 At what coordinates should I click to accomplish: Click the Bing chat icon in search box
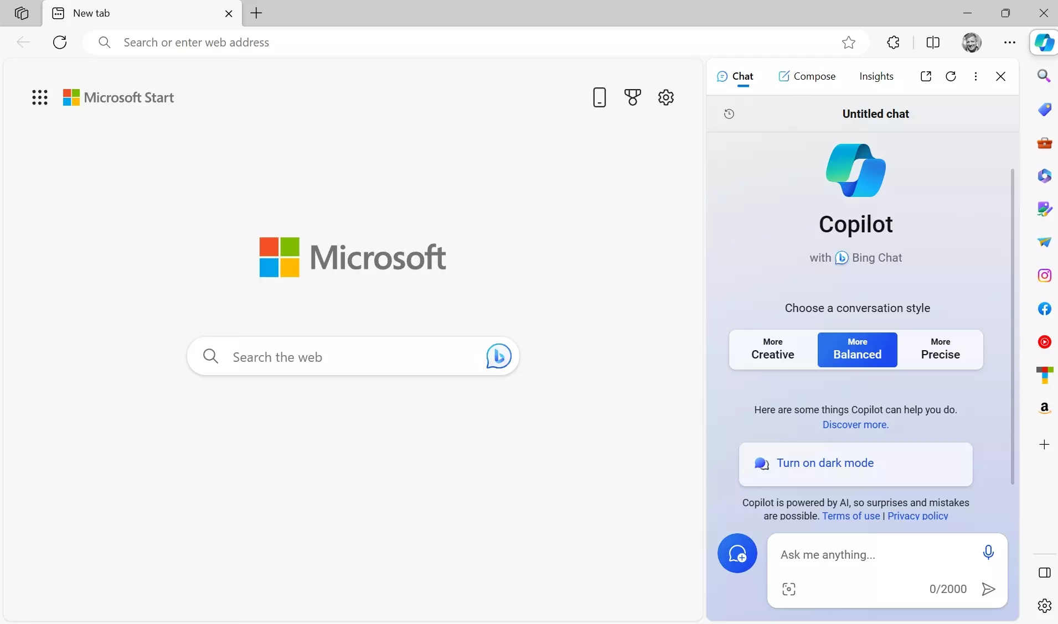point(498,356)
